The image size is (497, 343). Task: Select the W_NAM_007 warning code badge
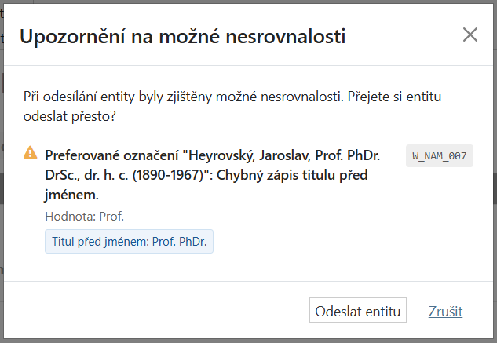(440, 155)
